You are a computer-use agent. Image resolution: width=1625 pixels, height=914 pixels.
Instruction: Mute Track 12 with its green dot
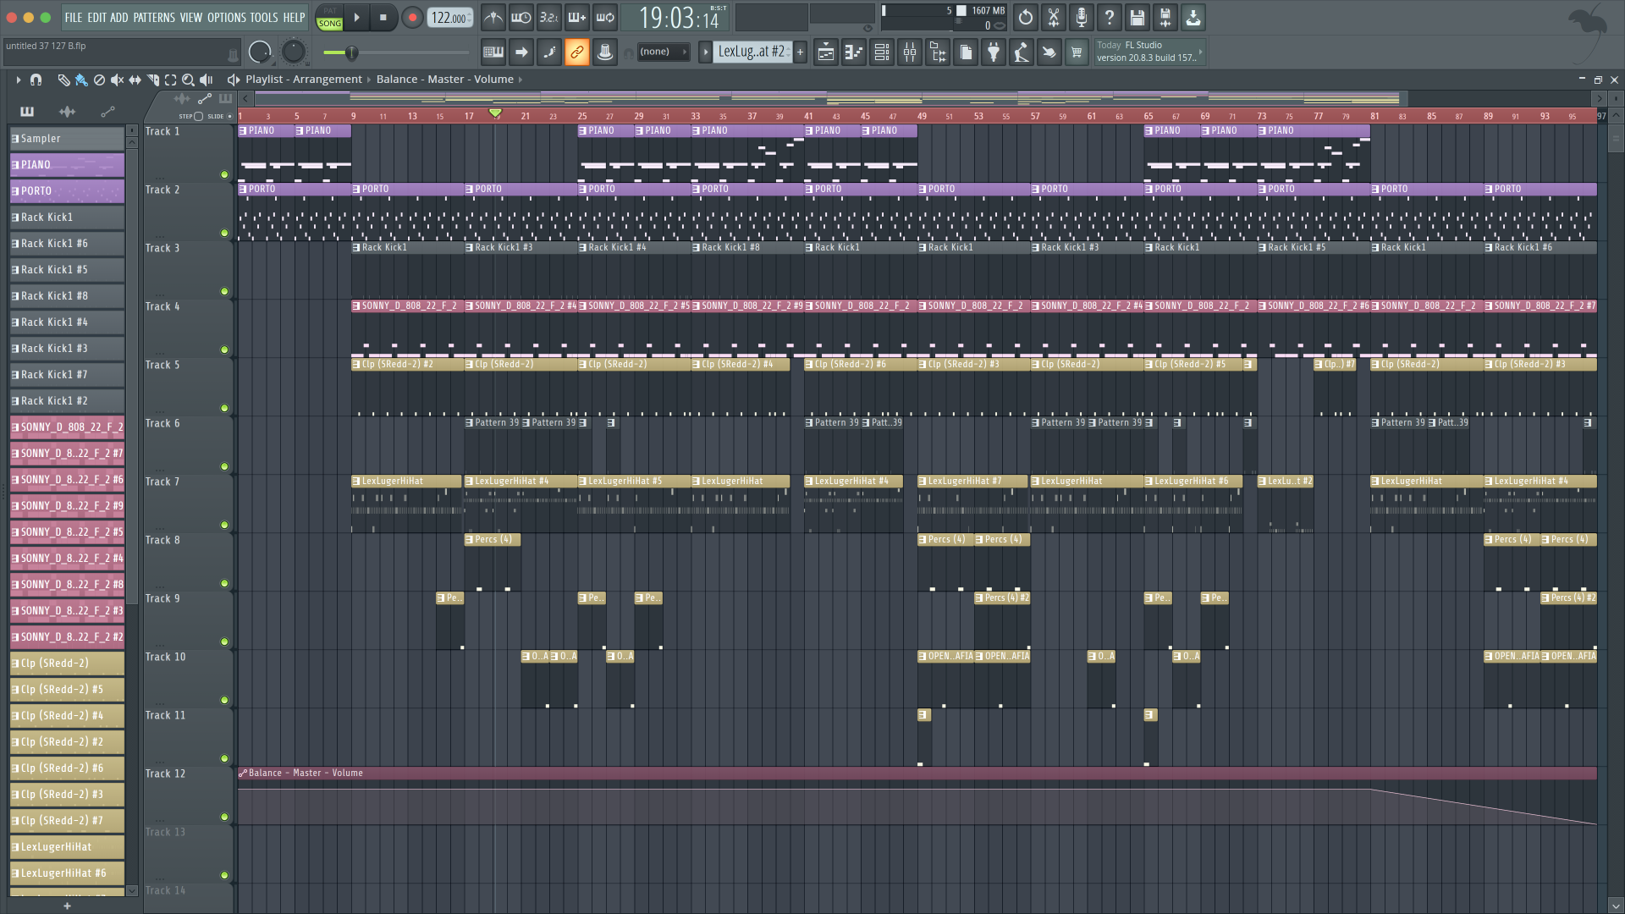pyautogui.click(x=224, y=817)
